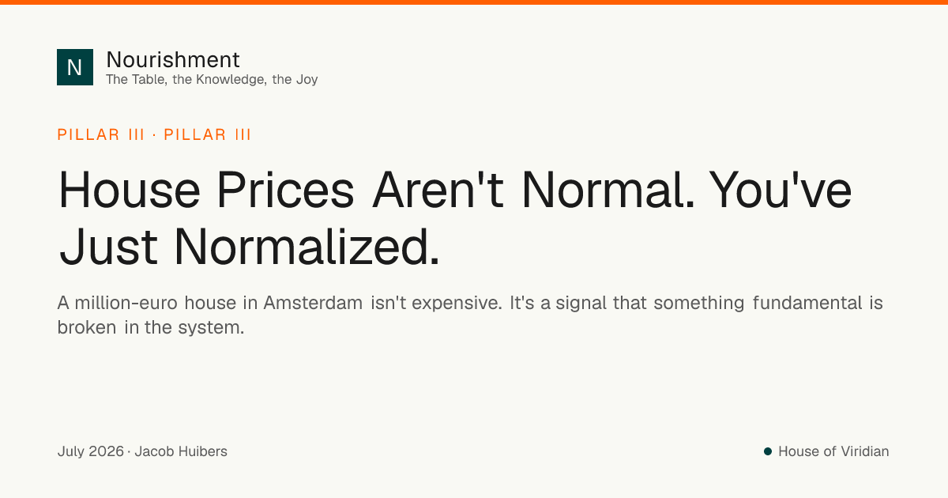Viewport: 948px width, 498px height.
Task: Click the tagline The Table, the Knowledge, the Joy
Action: tap(212, 79)
